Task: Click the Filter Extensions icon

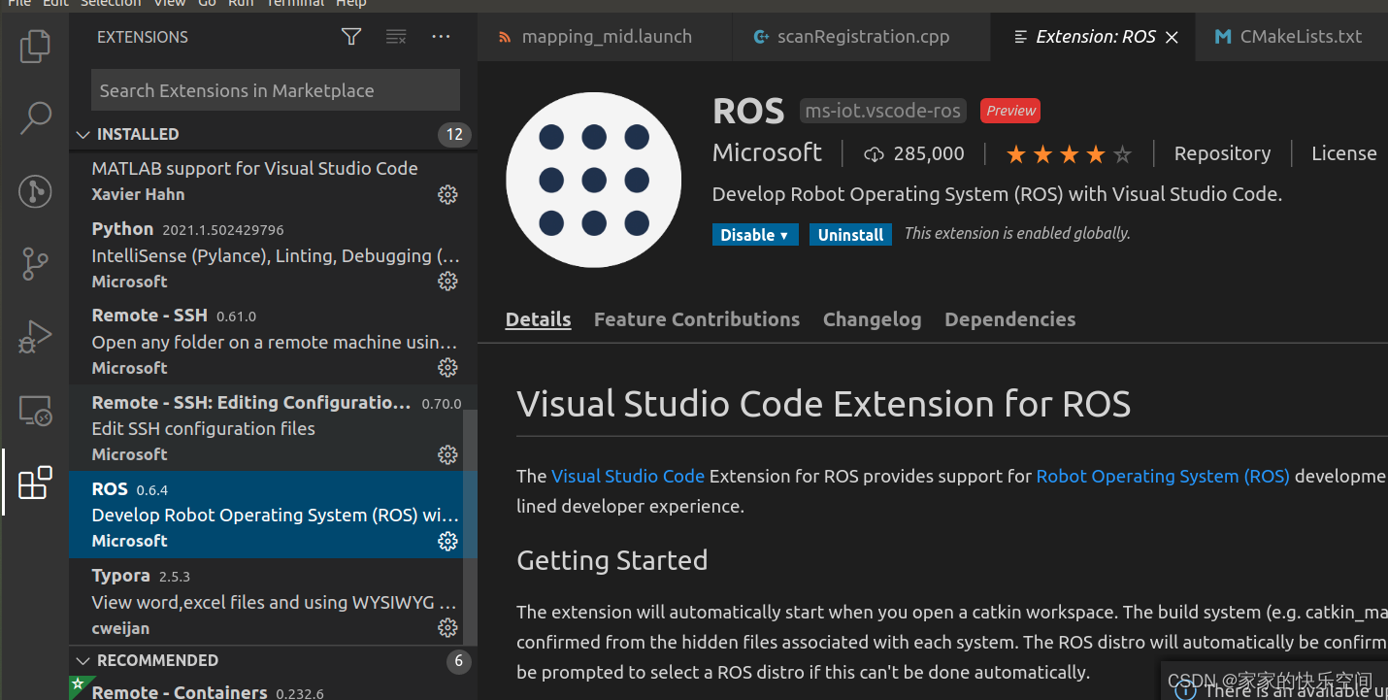Action: pyautogui.click(x=350, y=36)
